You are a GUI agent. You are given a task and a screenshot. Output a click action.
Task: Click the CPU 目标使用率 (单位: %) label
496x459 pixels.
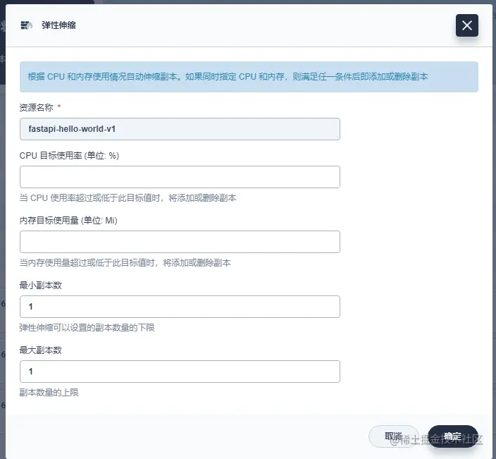pyautogui.click(x=69, y=156)
